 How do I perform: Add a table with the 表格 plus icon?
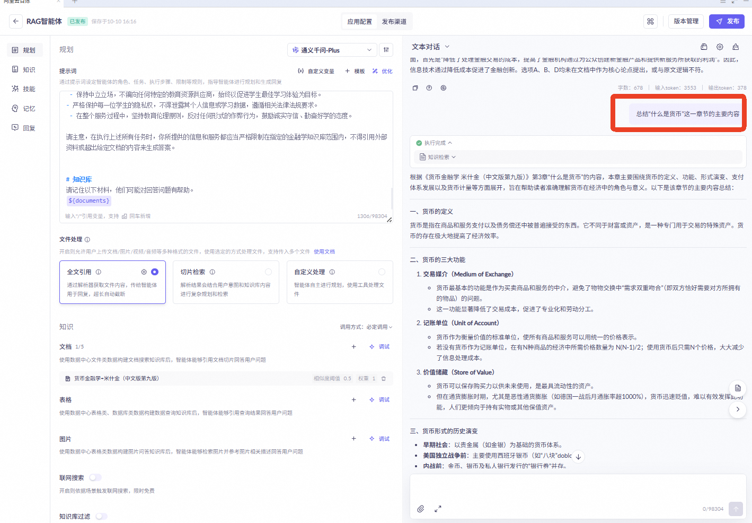[354, 400]
